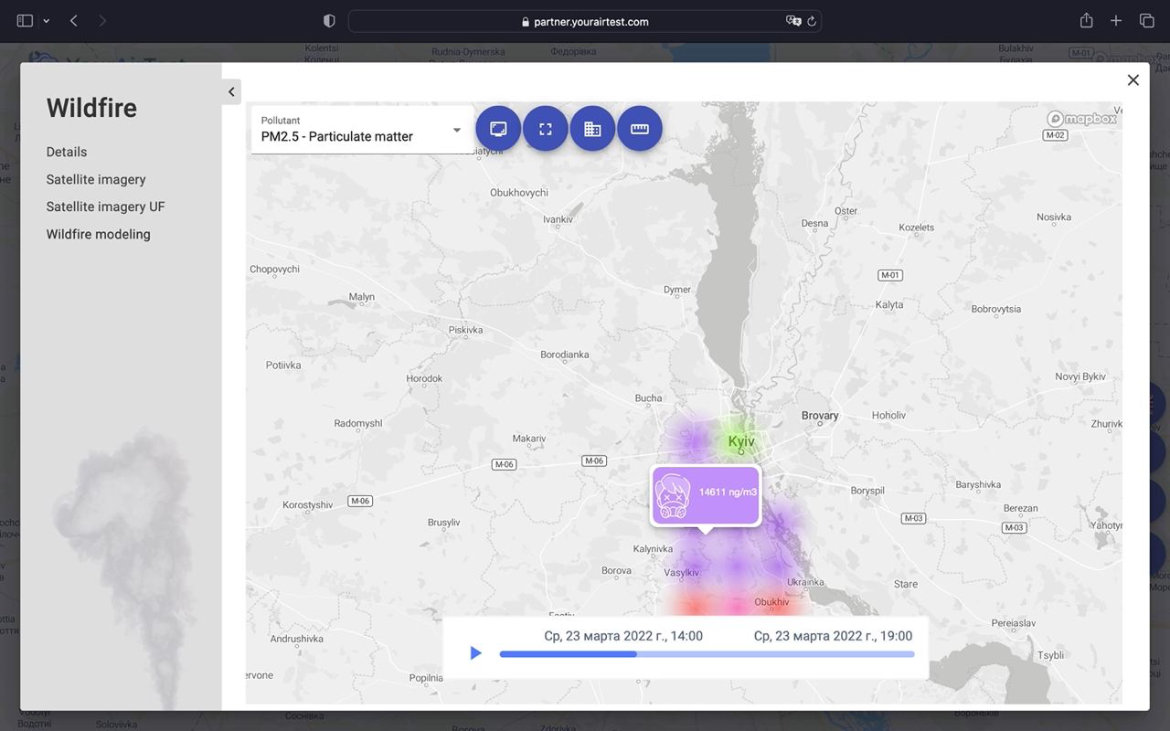Screen dimensions: 1170x731
Task: Click the translate page icon
Action: coord(793,21)
